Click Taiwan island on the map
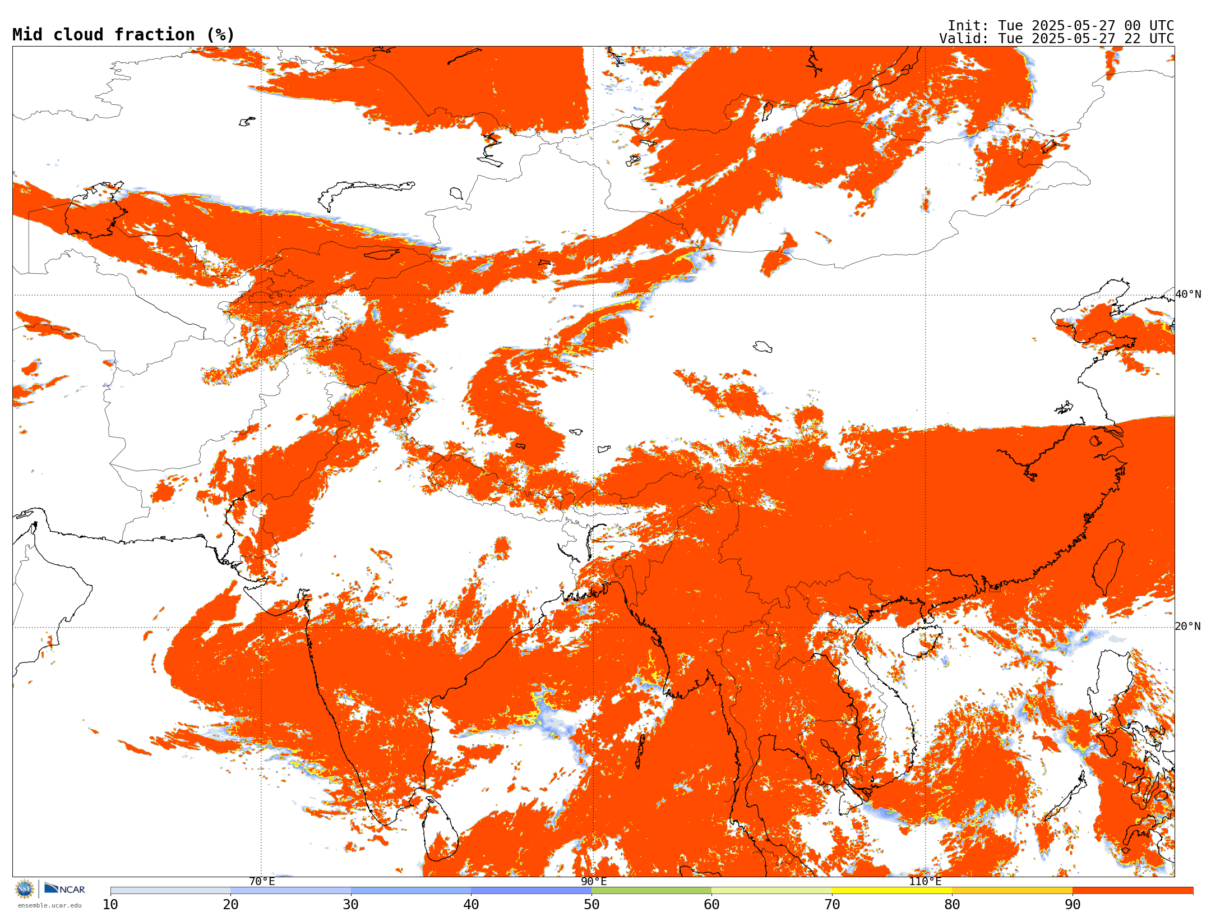 pos(1108,568)
